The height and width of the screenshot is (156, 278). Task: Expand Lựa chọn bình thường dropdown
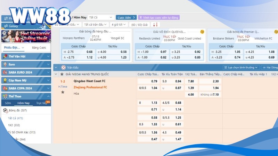[x=241, y=68]
